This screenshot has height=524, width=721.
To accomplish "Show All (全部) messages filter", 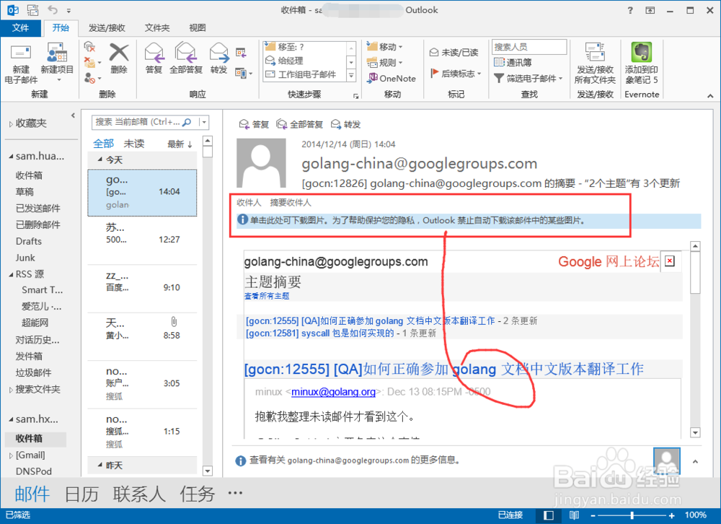I will (103, 144).
